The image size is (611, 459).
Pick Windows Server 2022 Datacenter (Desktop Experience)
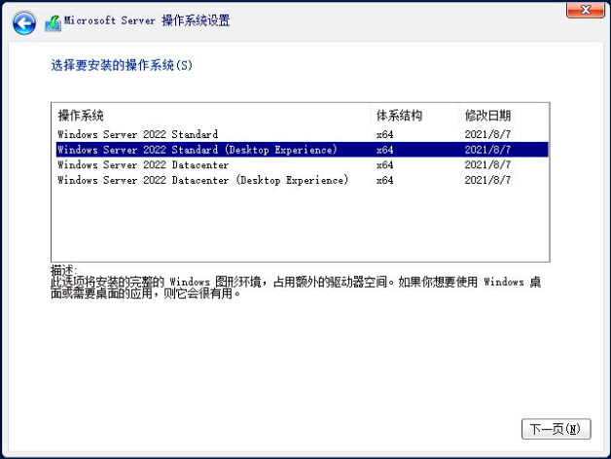point(202,181)
